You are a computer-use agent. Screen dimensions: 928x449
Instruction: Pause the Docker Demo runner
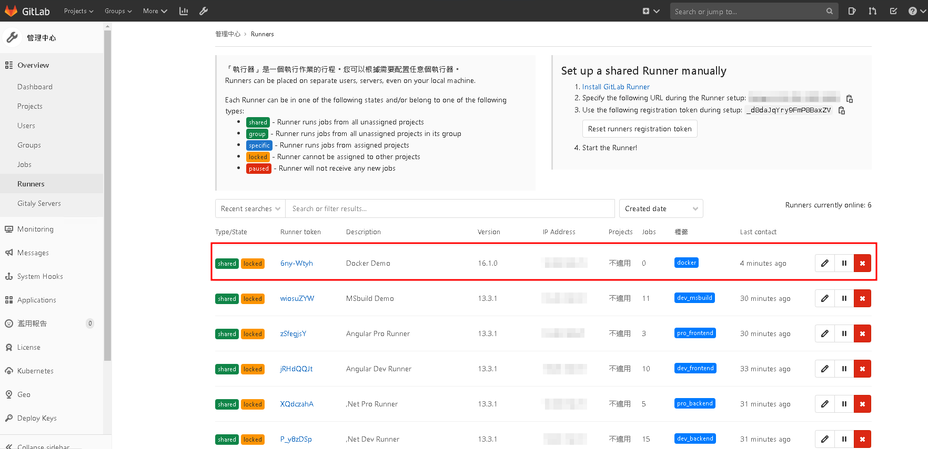[844, 263]
